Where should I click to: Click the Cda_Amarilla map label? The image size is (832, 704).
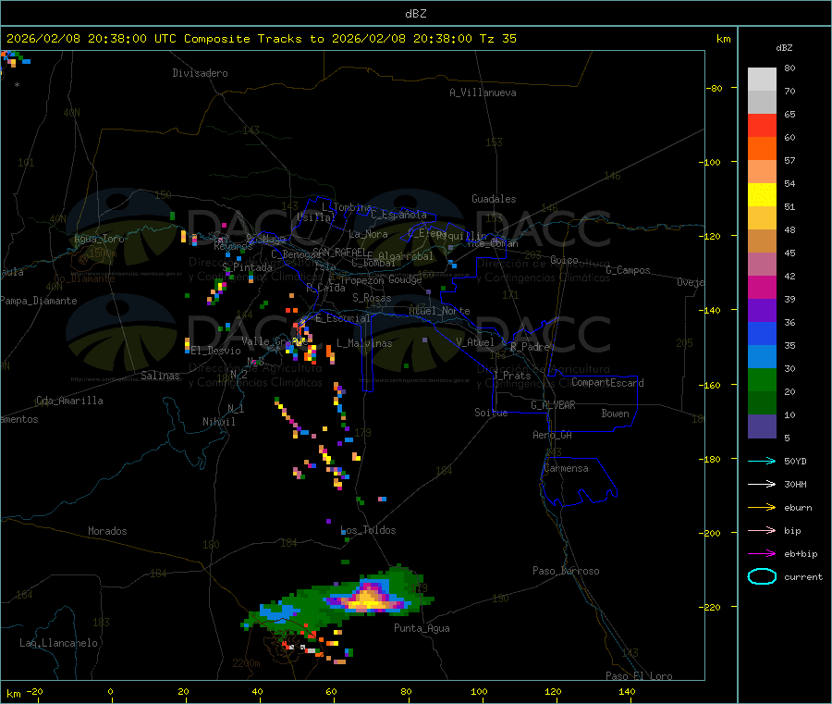tap(69, 401)
